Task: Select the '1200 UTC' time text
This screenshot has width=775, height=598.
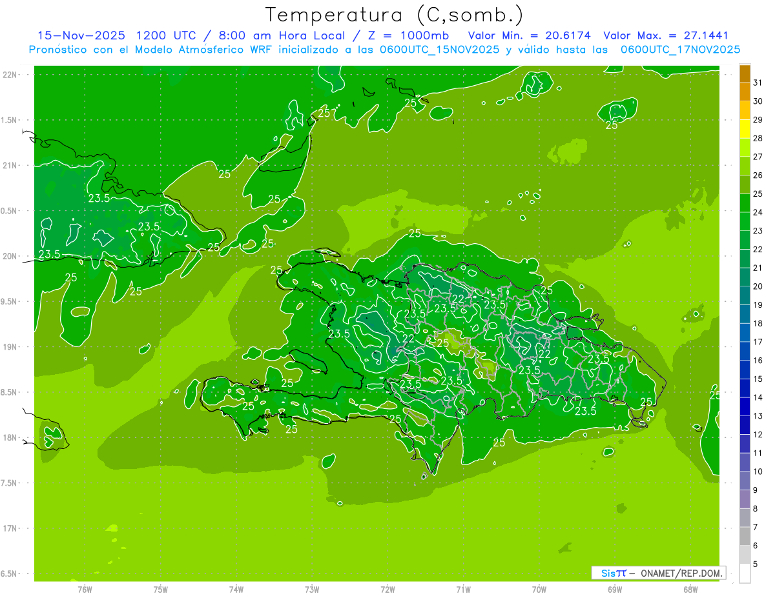Action: click(166, 35)
